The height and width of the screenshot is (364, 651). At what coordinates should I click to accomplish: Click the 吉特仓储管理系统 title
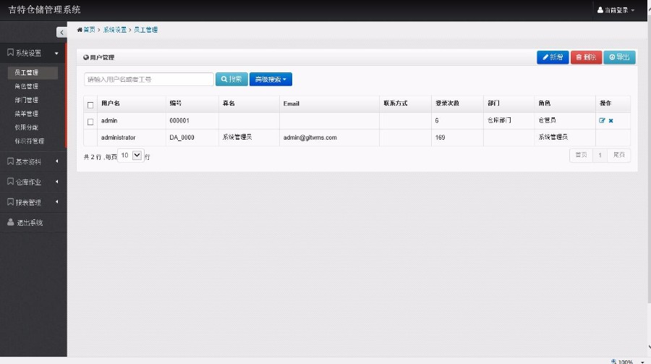44,9
